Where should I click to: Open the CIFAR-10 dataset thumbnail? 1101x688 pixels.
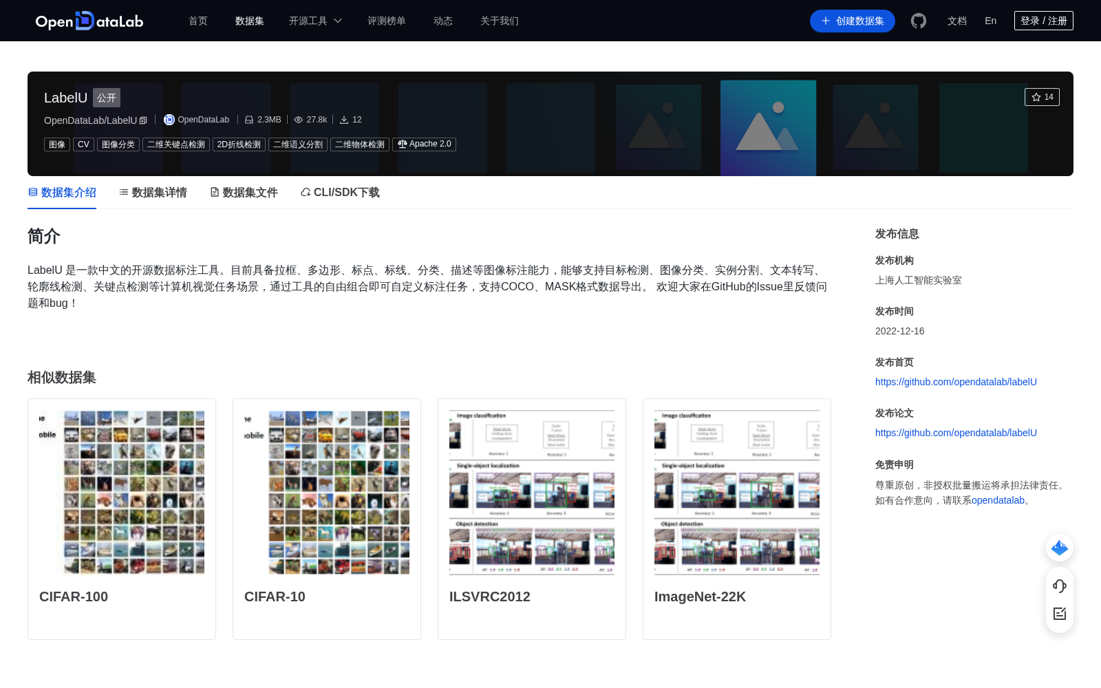327,493
